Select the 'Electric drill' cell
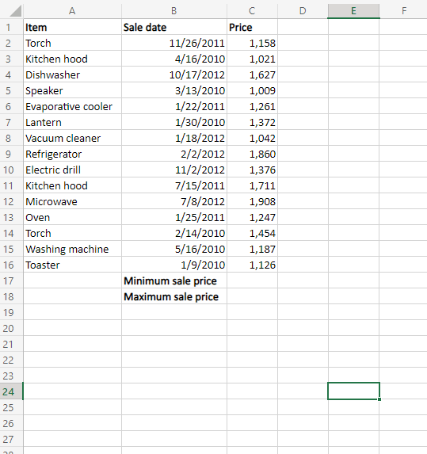This screenshot has width=427, height=454. point(72,170)
